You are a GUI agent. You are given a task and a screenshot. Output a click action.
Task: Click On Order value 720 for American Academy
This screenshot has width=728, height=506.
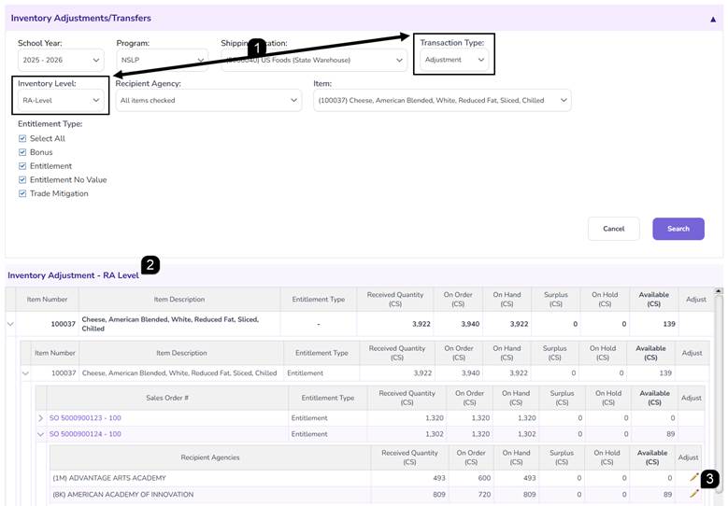[484, 495]
